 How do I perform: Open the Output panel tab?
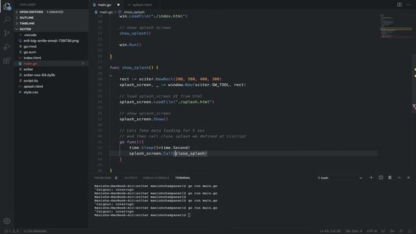click(131, 177)
